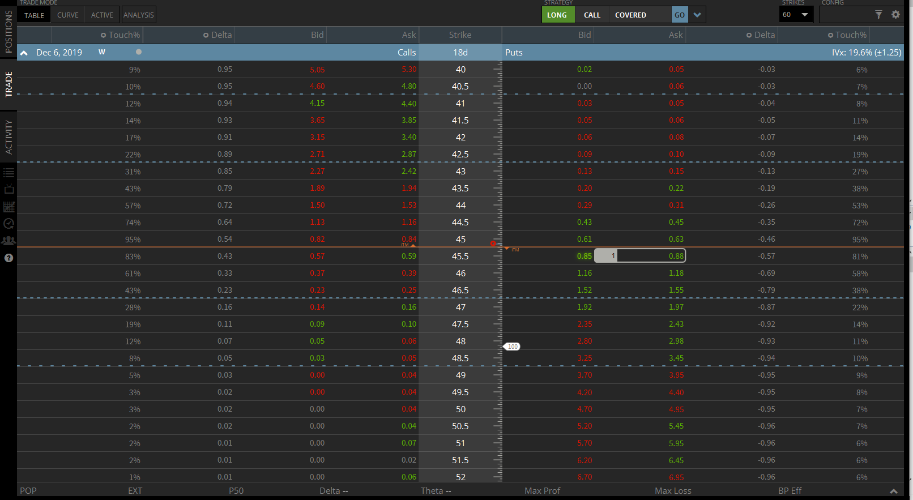Viewport: 913px width, 500px height.
Task: Click the ANALYSIS mode button
Action: (x=139, y=15)
